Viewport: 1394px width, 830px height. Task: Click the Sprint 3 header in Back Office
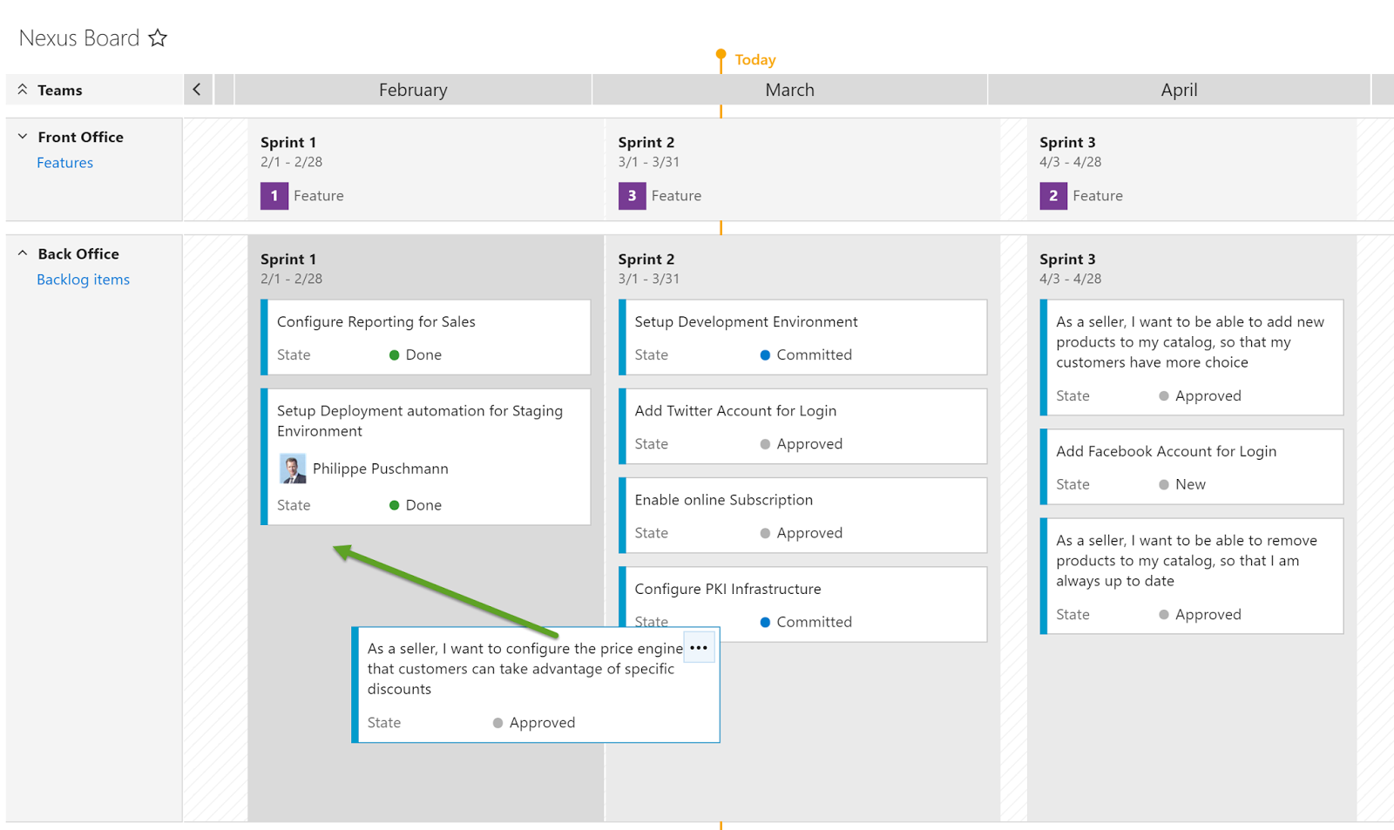pos(1067,259)
